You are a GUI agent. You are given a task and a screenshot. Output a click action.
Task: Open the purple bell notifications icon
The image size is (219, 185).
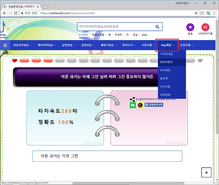(x=190, y=27)
